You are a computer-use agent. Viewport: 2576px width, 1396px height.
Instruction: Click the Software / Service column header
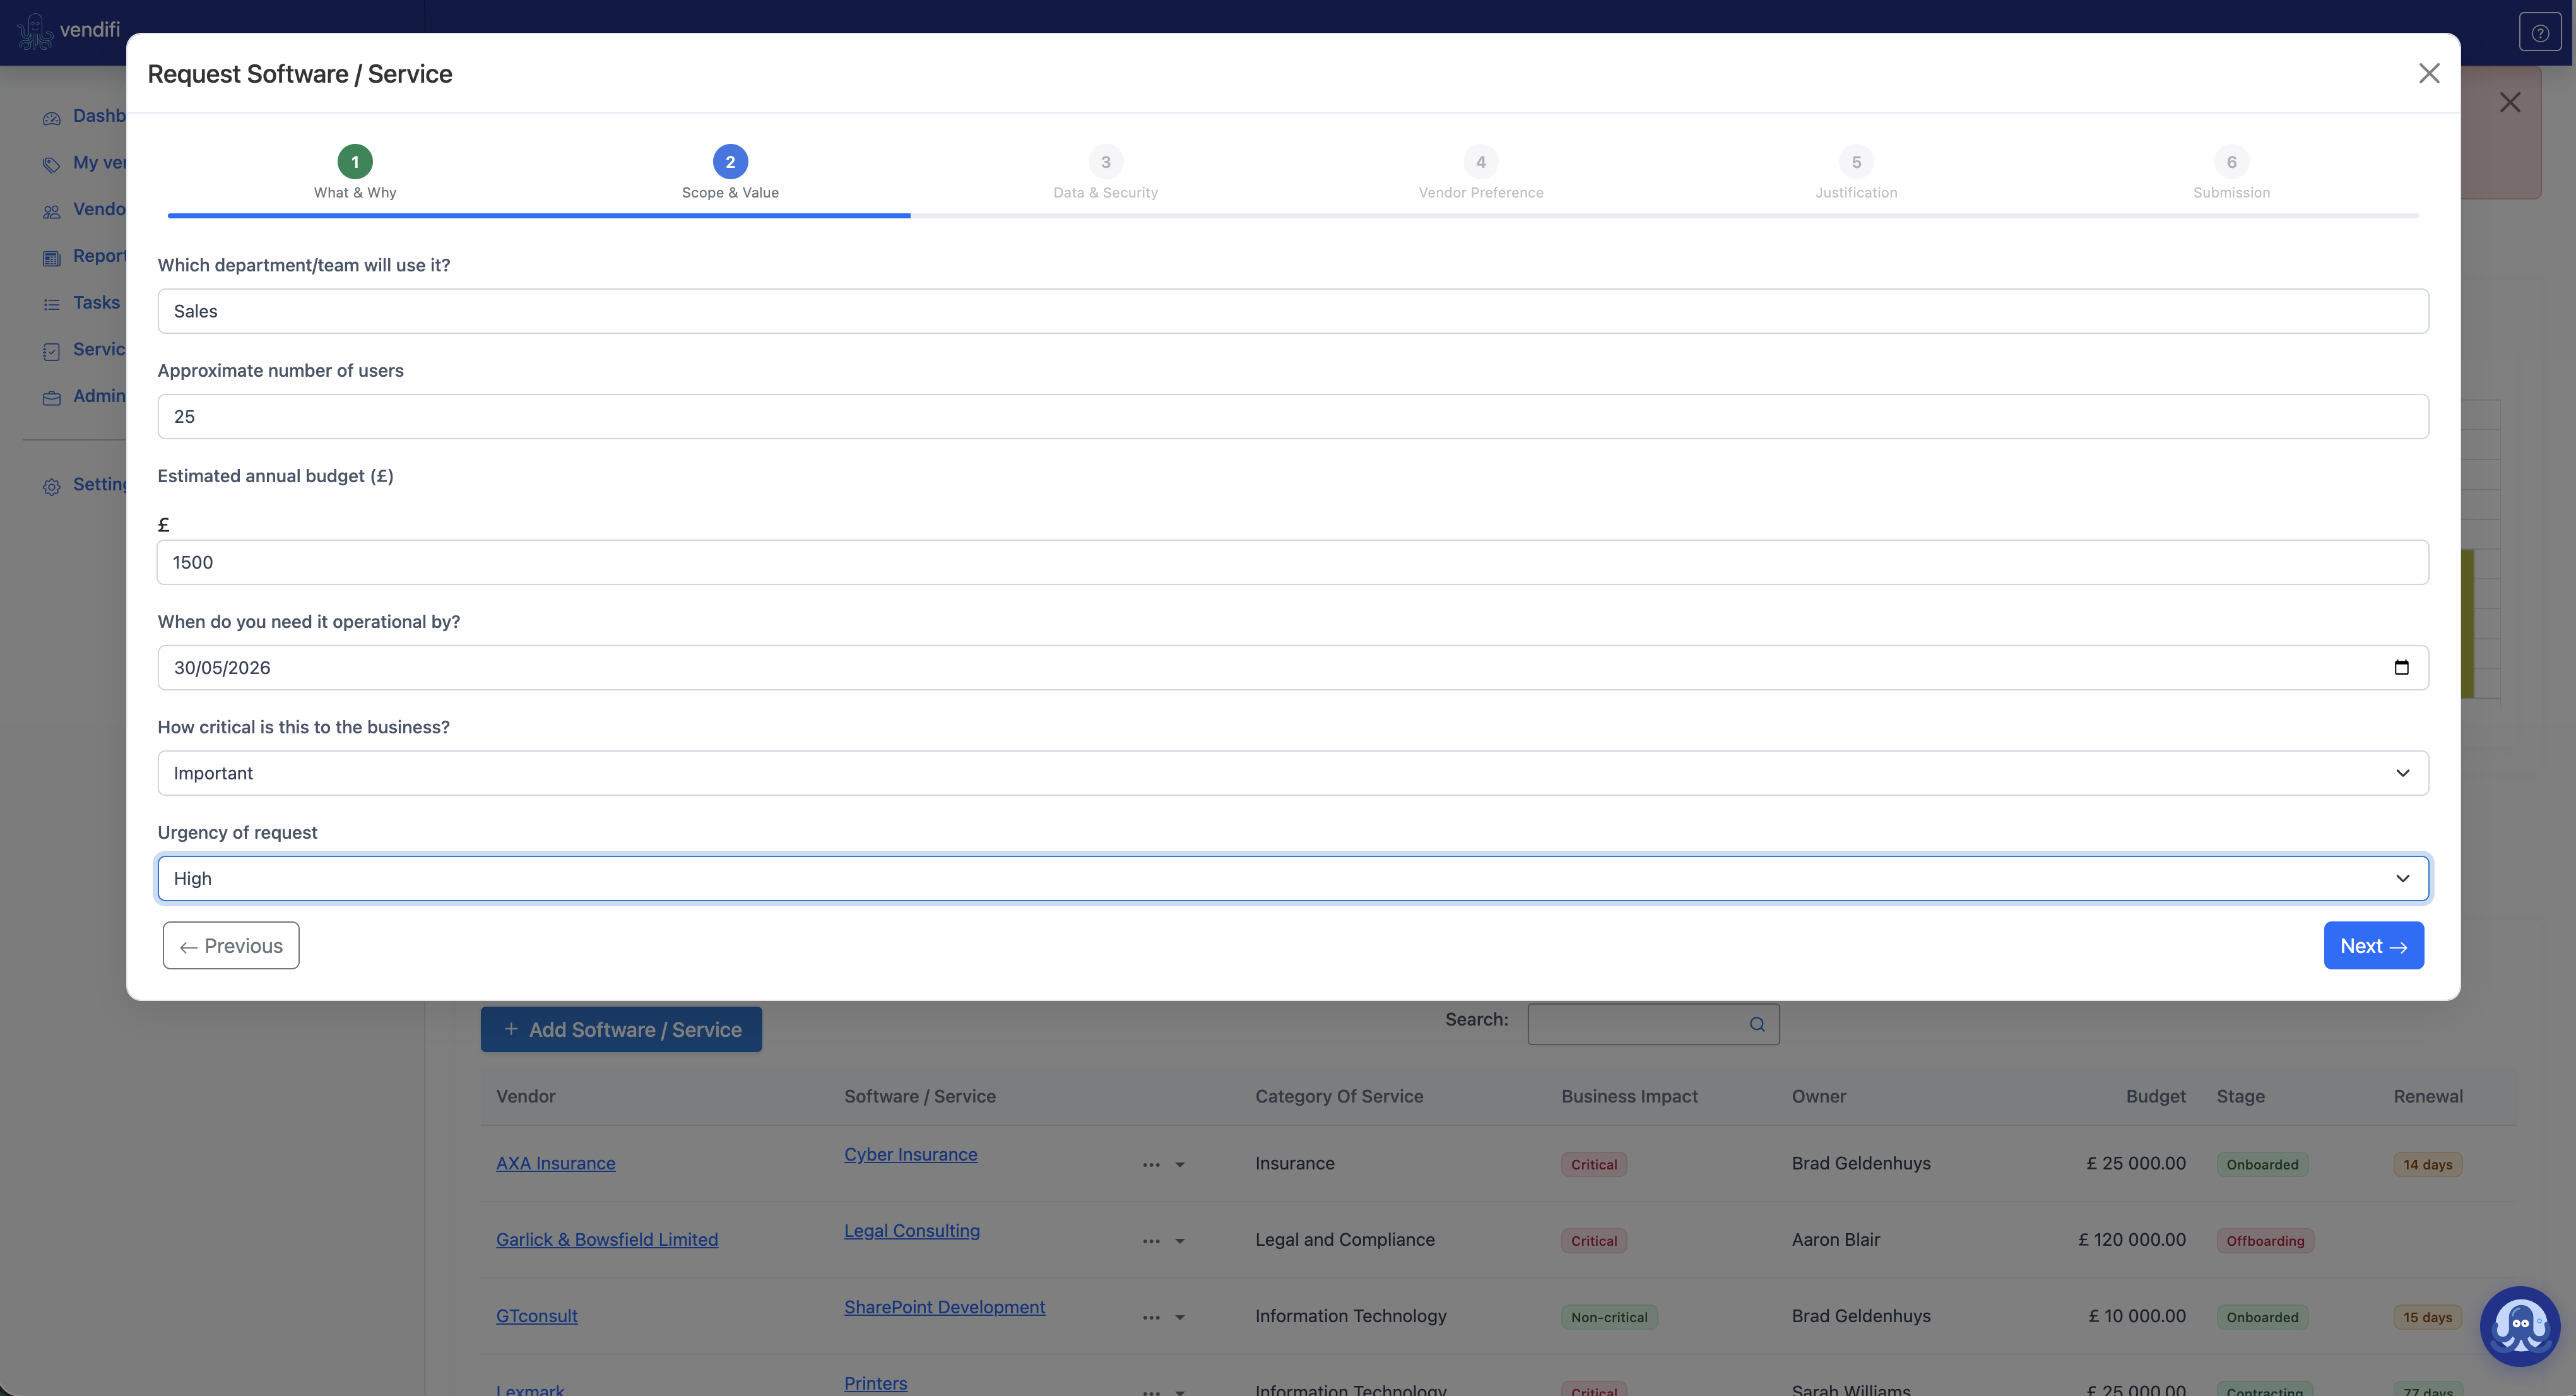point(920,1096)
